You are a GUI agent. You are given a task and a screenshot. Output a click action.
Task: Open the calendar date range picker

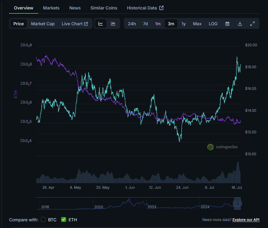coord(227,24)
